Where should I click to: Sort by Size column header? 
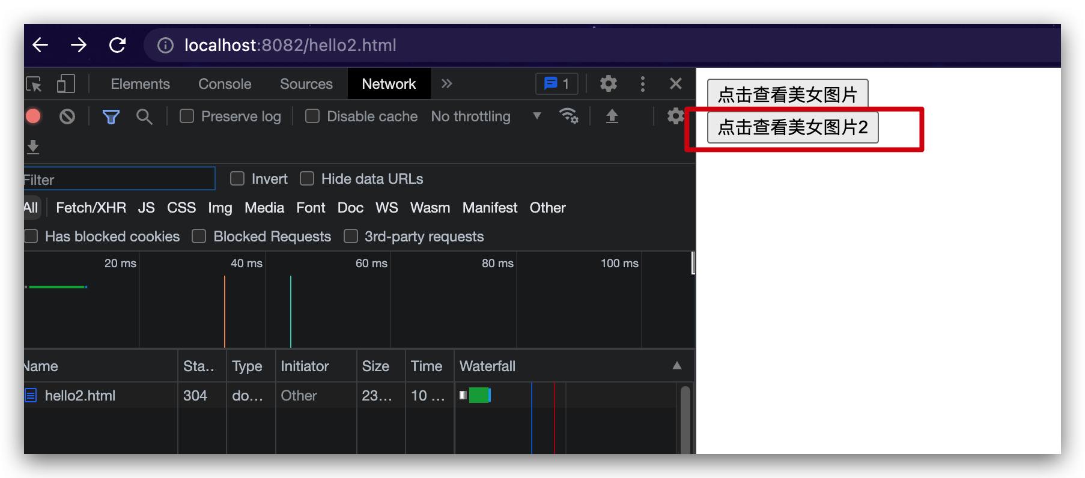click(381, 366)
